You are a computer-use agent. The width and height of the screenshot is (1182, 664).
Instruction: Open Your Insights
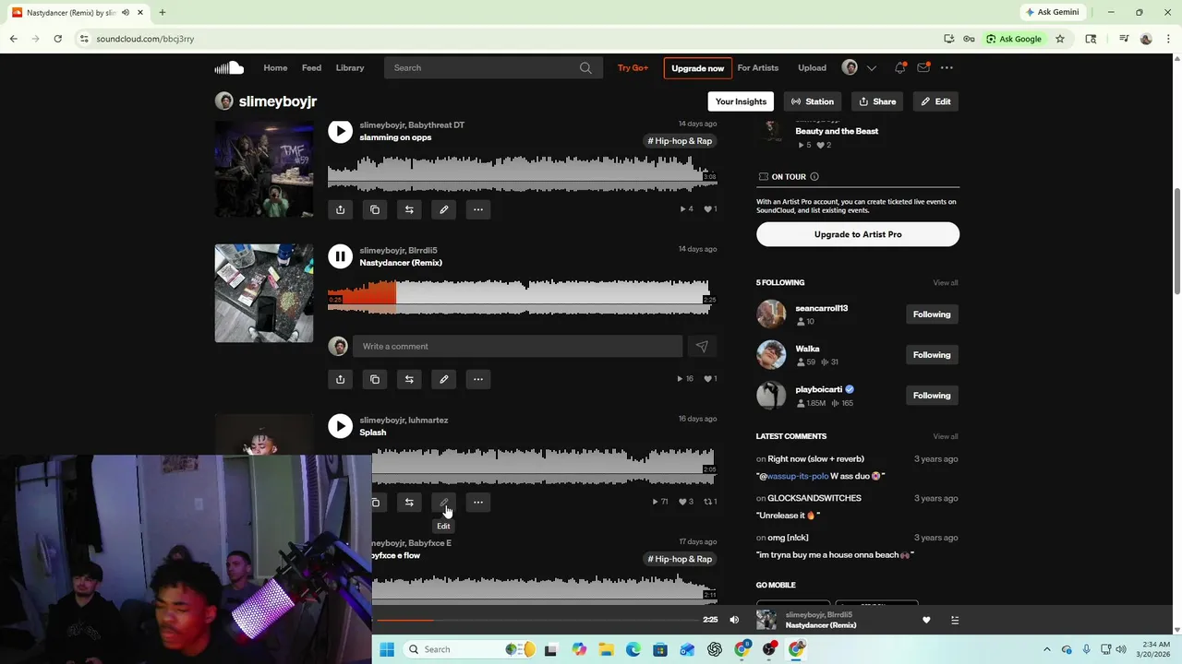click(x=741, y=101)
